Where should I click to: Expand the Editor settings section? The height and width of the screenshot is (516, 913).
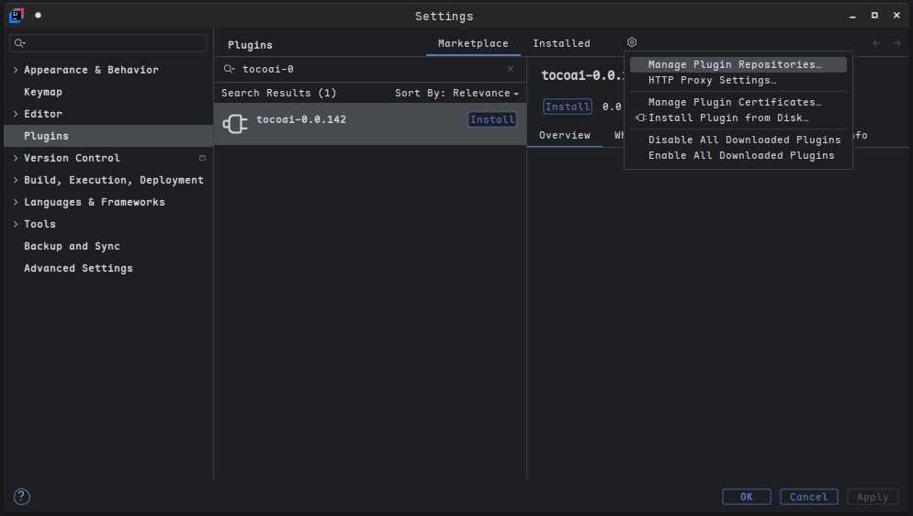[x=16, y=114]
